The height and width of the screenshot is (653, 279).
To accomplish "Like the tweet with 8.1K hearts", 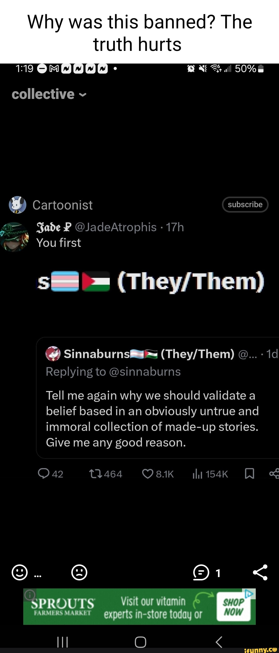I will point(148,474).
